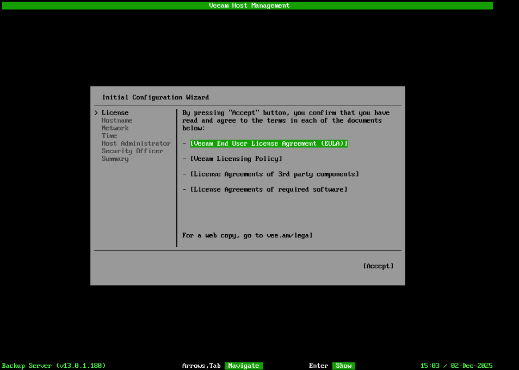Image resolution: width=519 pixels, height=370 pixels.
Task: Select the Time wizard step
Action: [x=109, y=135]
